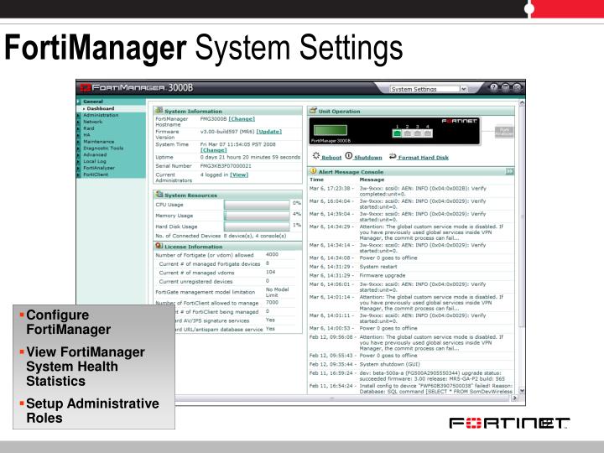Click the System Resources panel icon
The image size is (604, 453).
(x=159, y=195)
